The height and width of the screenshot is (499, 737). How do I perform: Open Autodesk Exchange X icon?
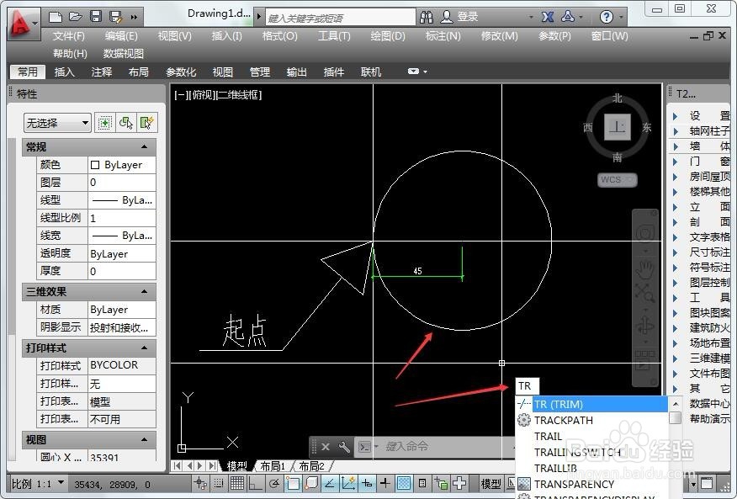pyautogui.click(x=548, y=18)
